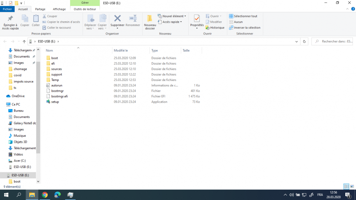The height and width of the screenshot is (200, 356).
Task: Open Chrome from the taskbar
Action: click(45, 195)
